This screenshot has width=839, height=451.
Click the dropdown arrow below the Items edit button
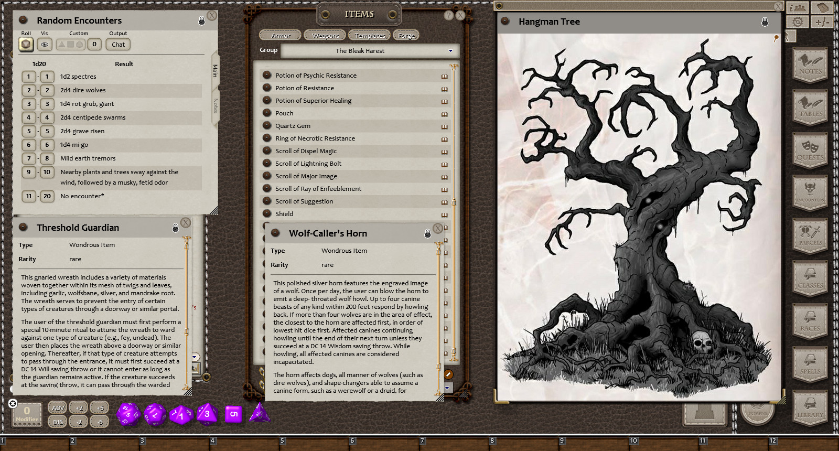tap(447, 388)
